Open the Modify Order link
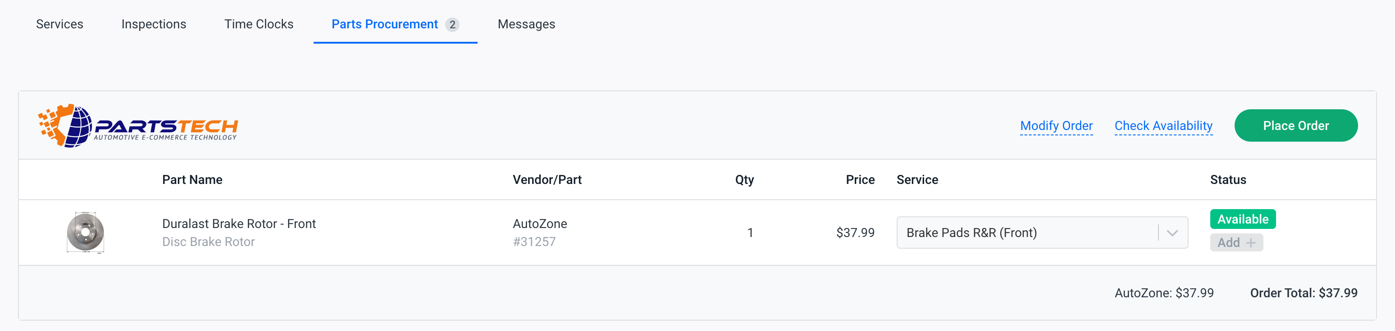1395x331 pixels. coord(1057,125)
